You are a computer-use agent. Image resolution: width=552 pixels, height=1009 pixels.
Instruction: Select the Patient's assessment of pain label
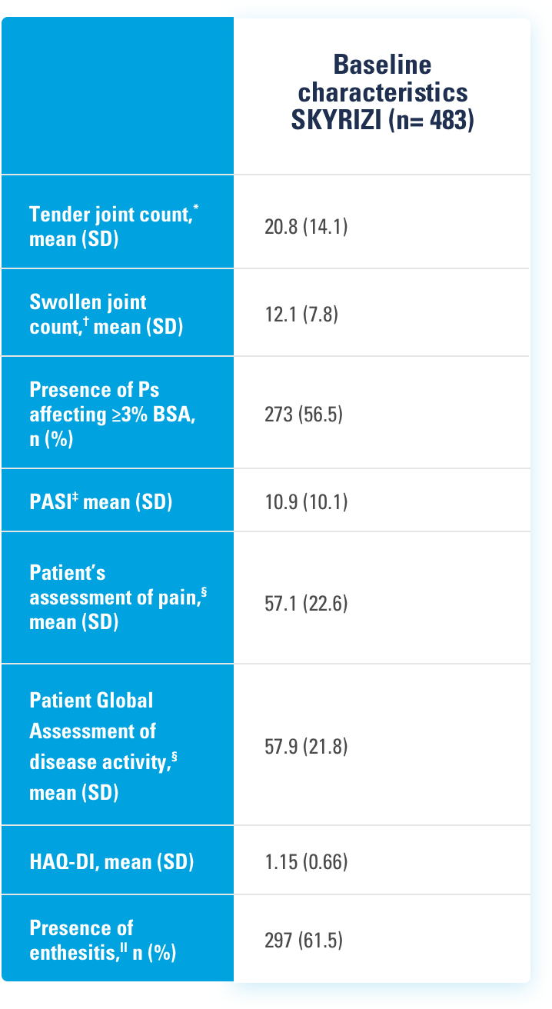[111, 597]
